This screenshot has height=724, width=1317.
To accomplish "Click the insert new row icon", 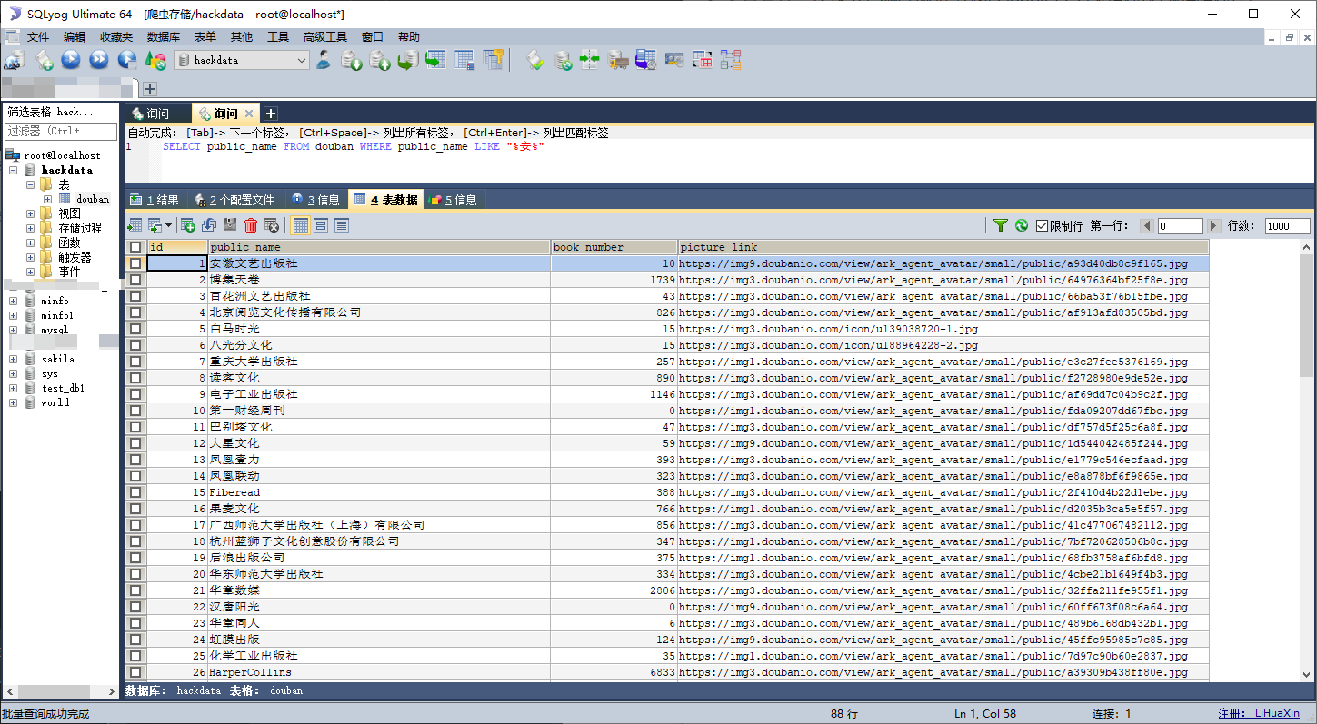I will pyautogui.click(x=188, y=225).
